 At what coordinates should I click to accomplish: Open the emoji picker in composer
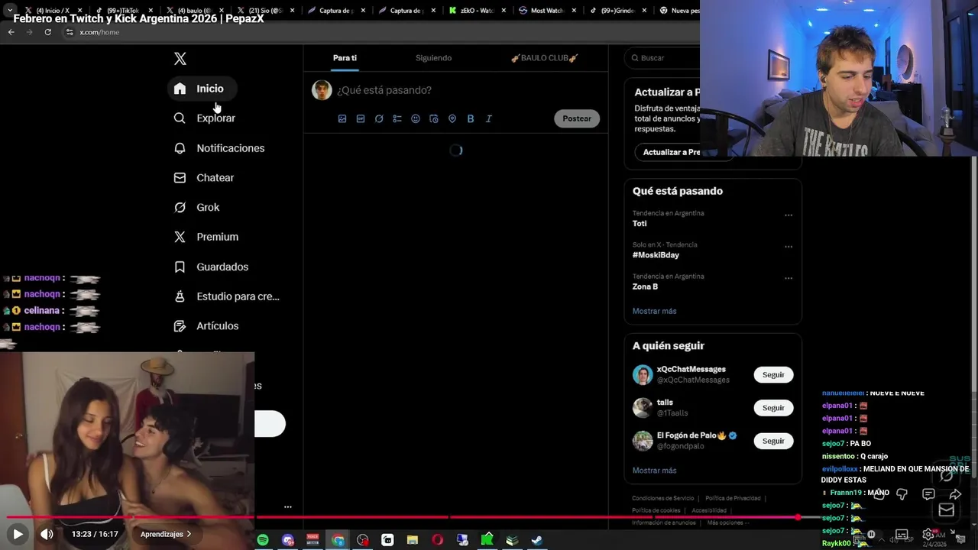[x=416, y=118]
